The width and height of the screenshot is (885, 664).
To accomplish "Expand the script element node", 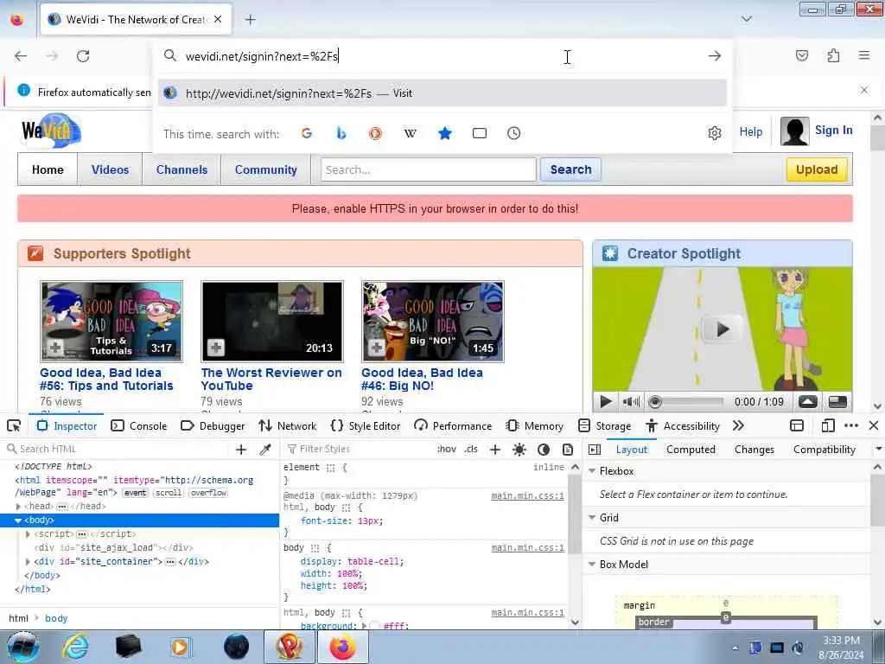I will [x=28, y=534].
